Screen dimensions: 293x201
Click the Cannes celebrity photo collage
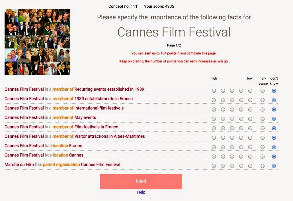(x=37, y=42)
